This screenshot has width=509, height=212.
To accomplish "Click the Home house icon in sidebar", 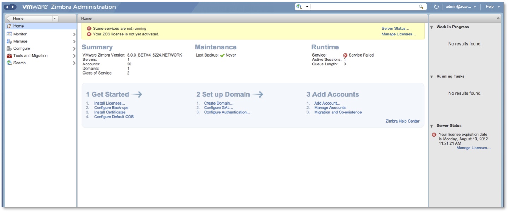I will click(x=9, y=26).
